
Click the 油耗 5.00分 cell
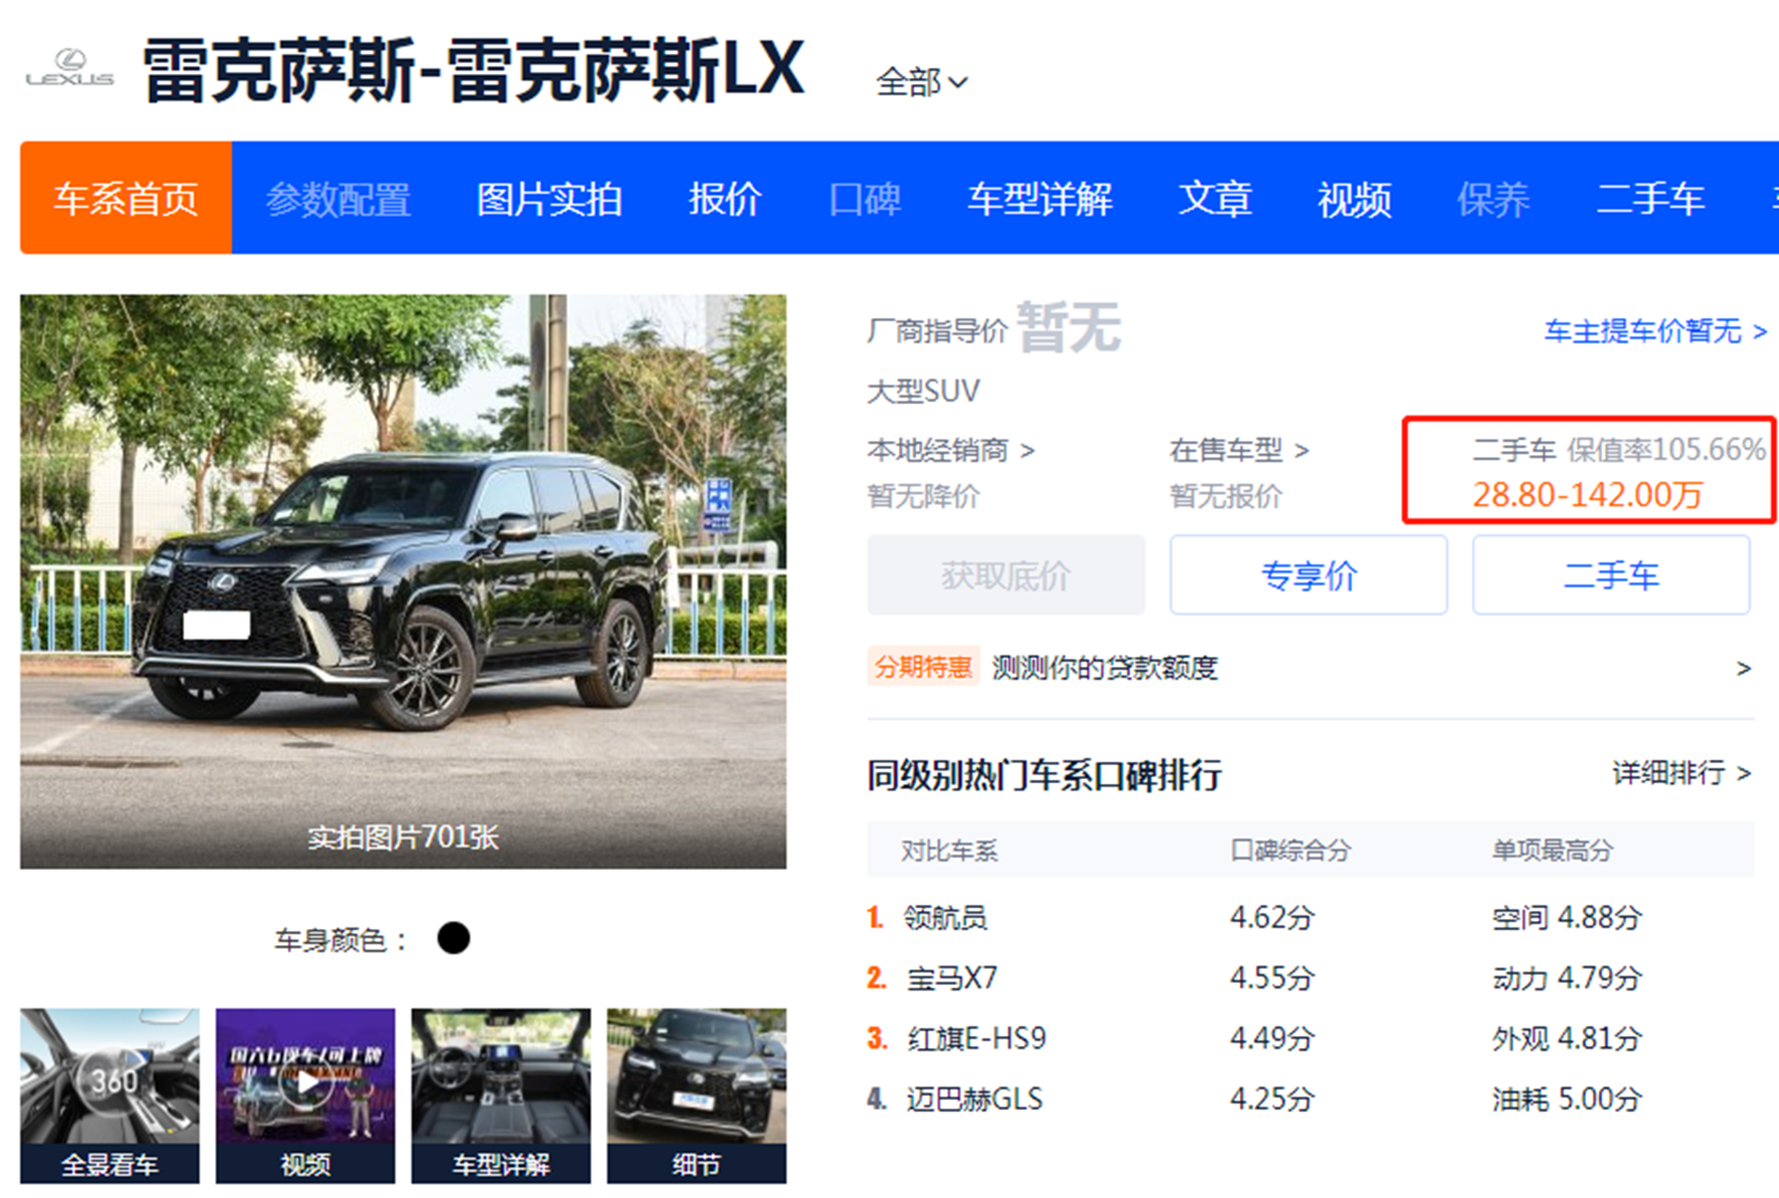click(1567, 1099)
